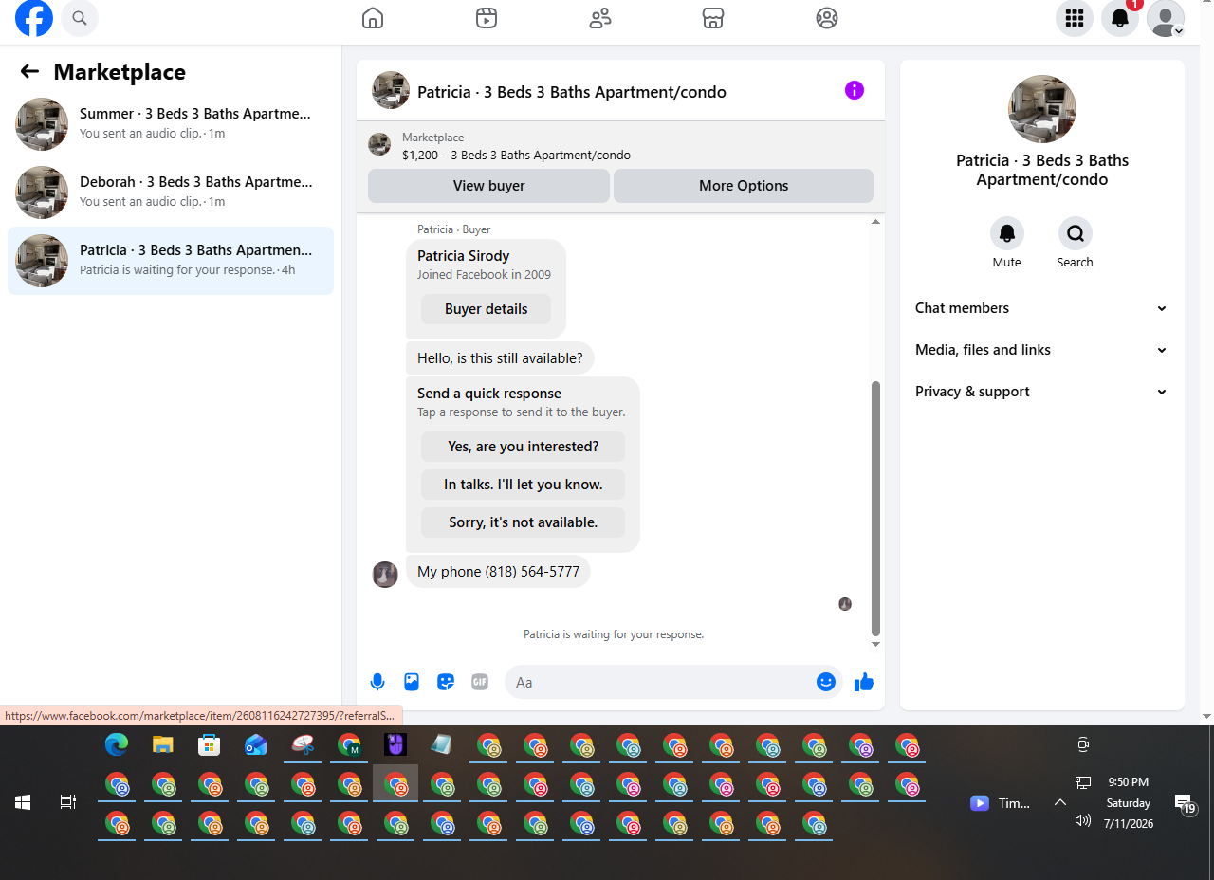
Task: Click the chat scrollbar up arrow
Action: coord(875,222)
